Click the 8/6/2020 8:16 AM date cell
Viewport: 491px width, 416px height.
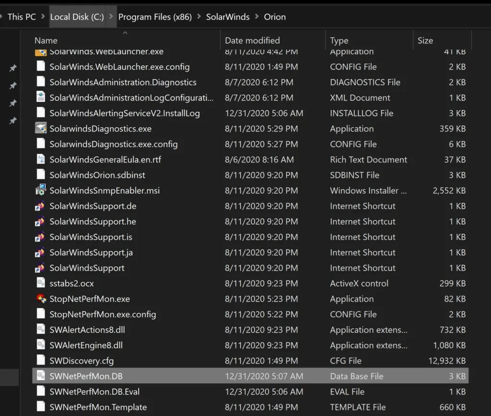259,160
